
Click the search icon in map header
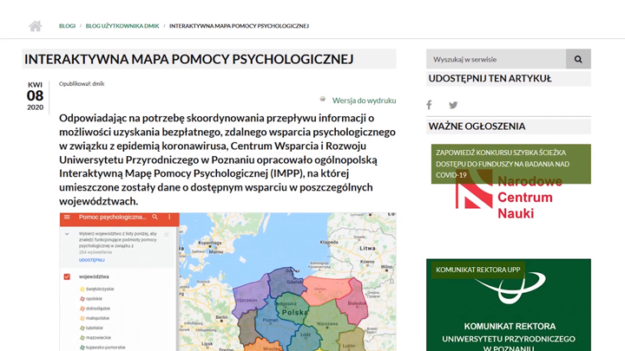pos(156,217)
